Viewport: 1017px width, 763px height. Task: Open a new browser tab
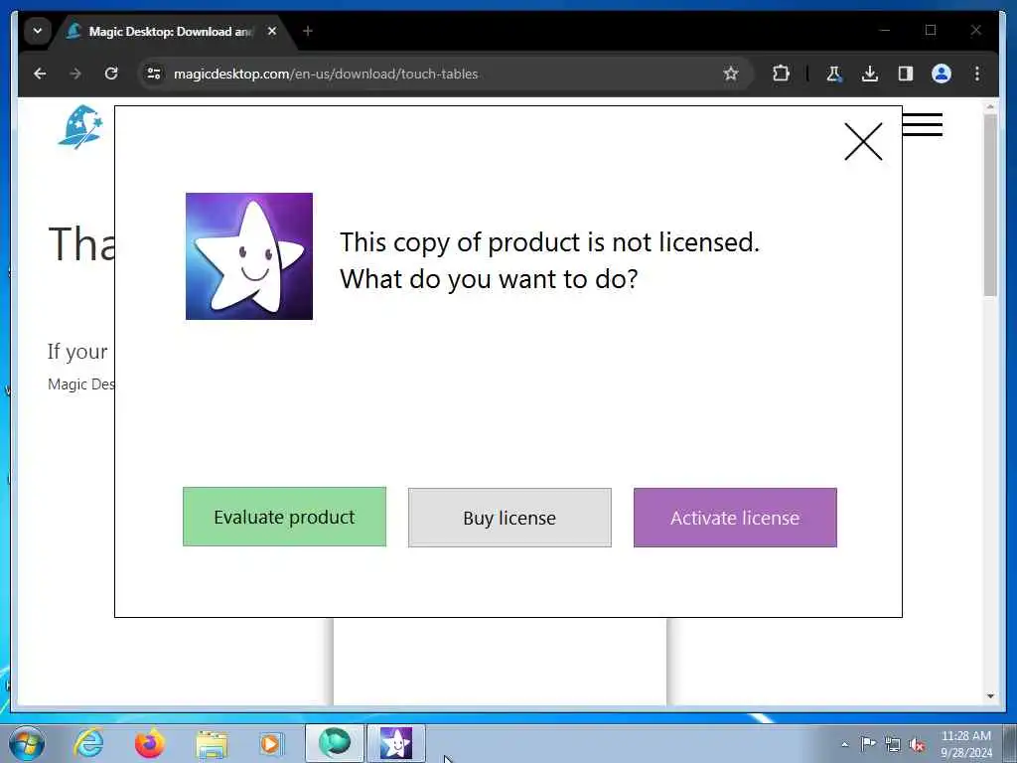[308, 31]
